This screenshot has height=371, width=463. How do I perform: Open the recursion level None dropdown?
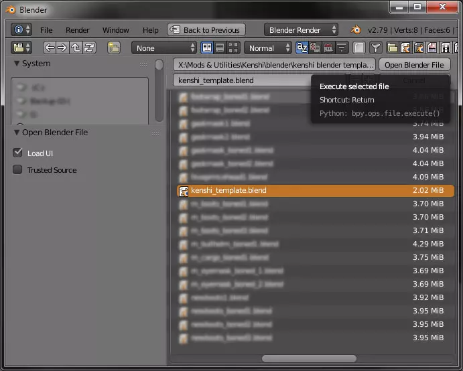coord(164,48)
